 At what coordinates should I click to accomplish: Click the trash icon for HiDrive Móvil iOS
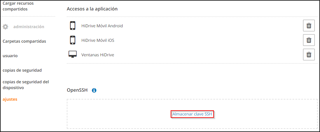[309, 40]
